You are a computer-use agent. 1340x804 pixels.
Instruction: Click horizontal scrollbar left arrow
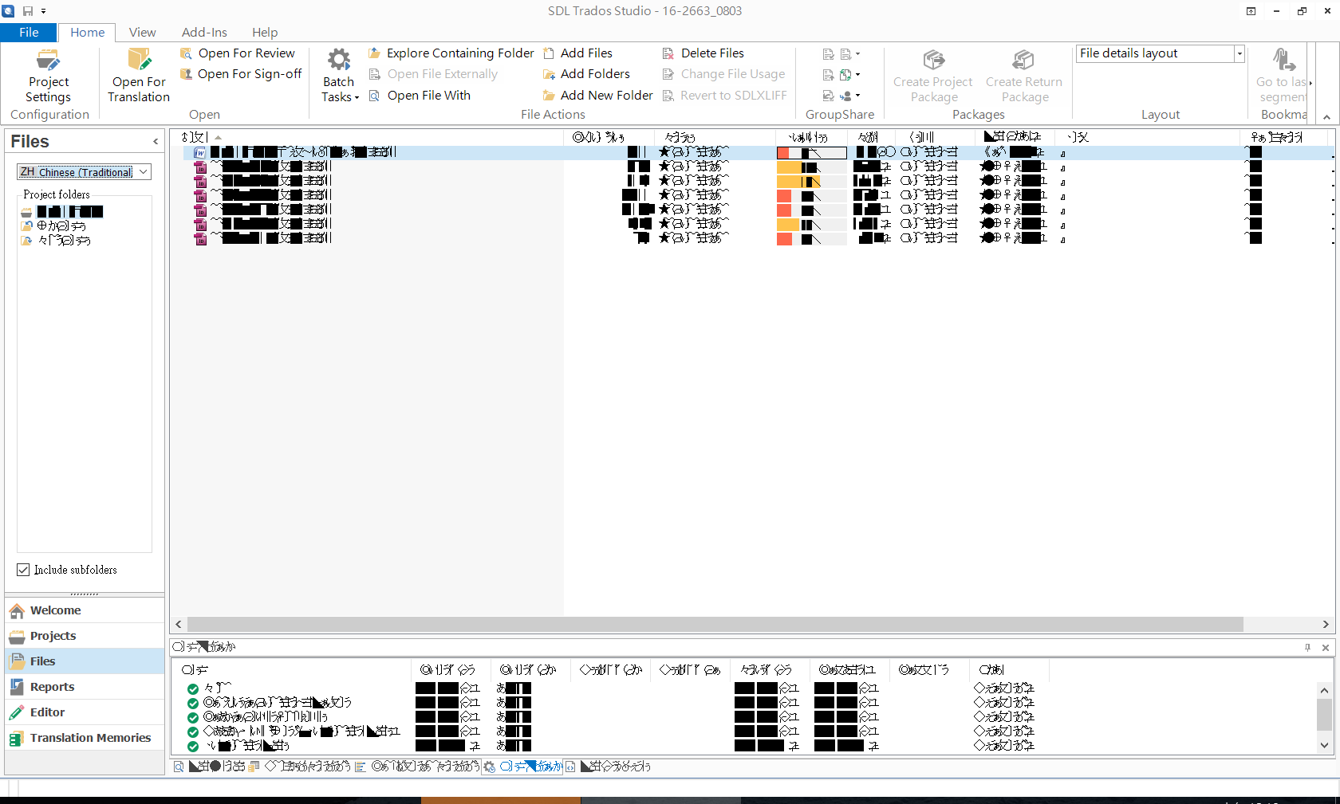(x=179, y=624)
